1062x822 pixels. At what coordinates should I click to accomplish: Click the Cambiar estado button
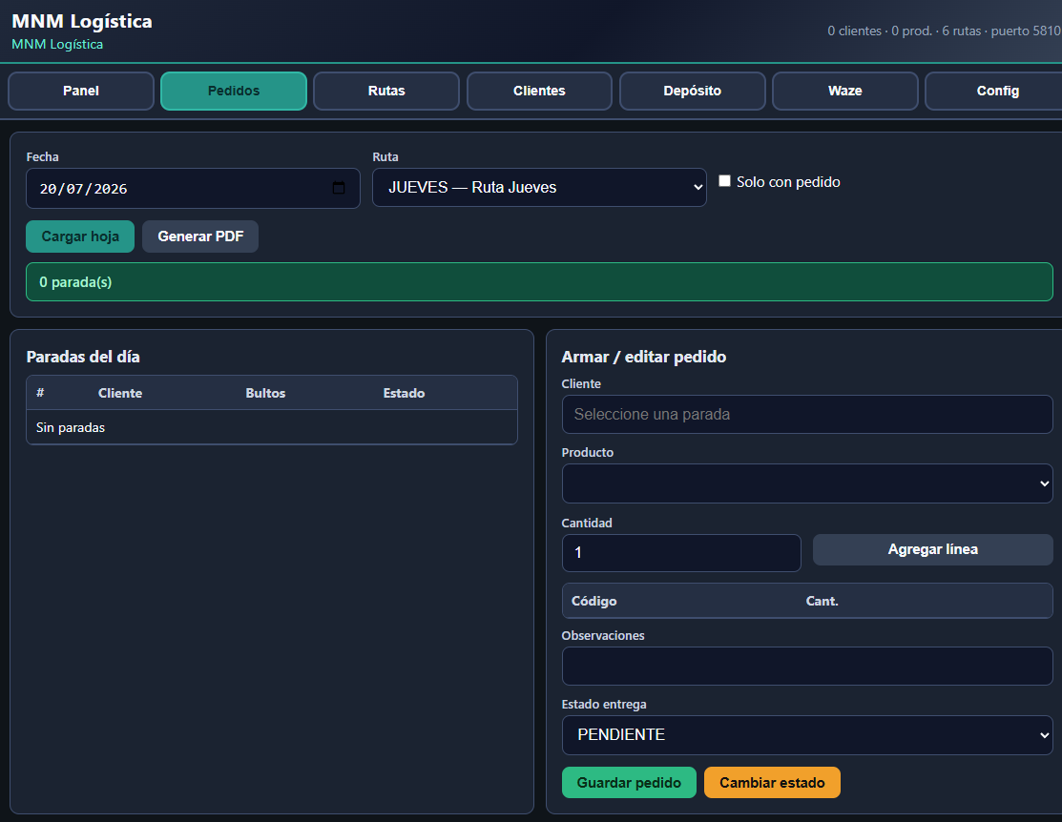(x=772, y=783)
